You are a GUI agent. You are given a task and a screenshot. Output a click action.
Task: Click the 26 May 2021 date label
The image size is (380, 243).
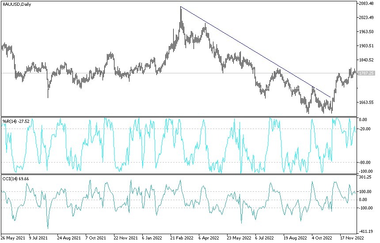click(13, 238)
